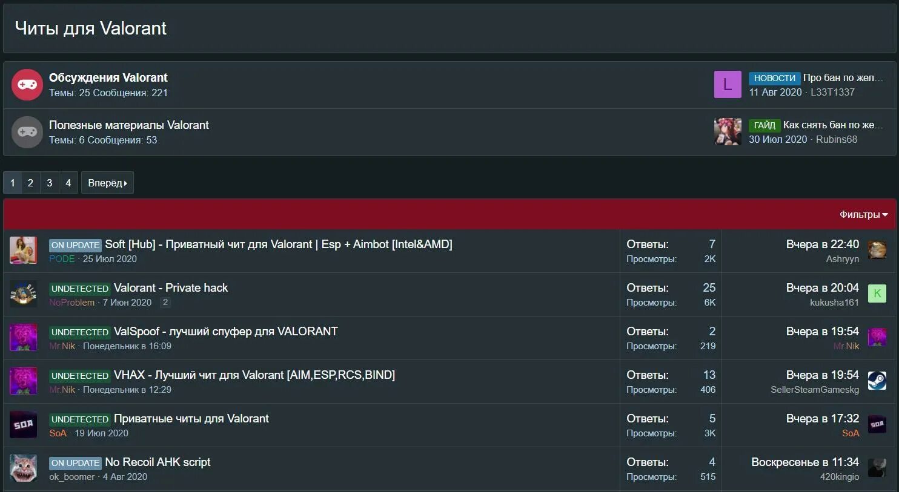Click the UNDETECTED prefix on Приватные читы thread
Image resolution: width=899 pixels, height=492 pixels.
tap(80, 419)
